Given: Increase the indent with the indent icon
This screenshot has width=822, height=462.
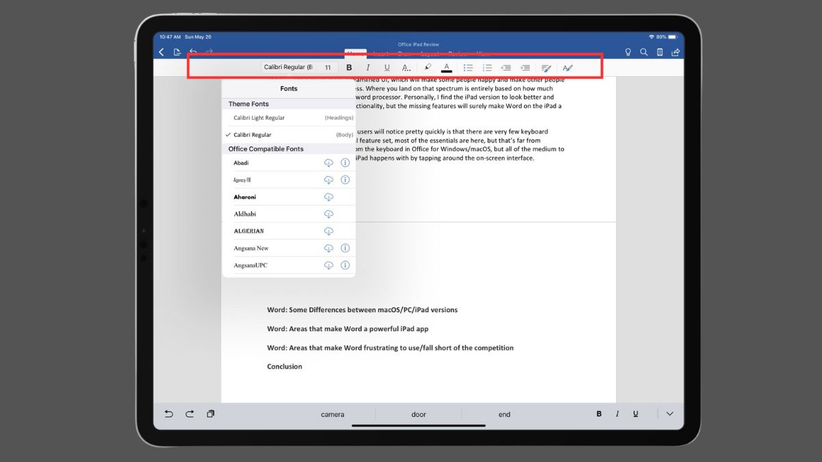Looking at the screenshot, I should point(525,68).
